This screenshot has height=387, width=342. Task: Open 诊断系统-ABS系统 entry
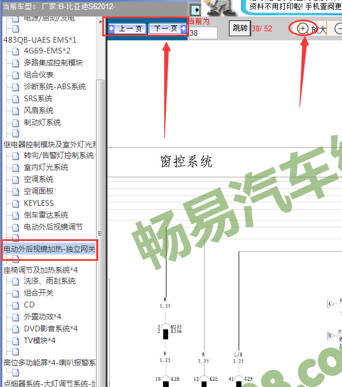pos(55,86)
